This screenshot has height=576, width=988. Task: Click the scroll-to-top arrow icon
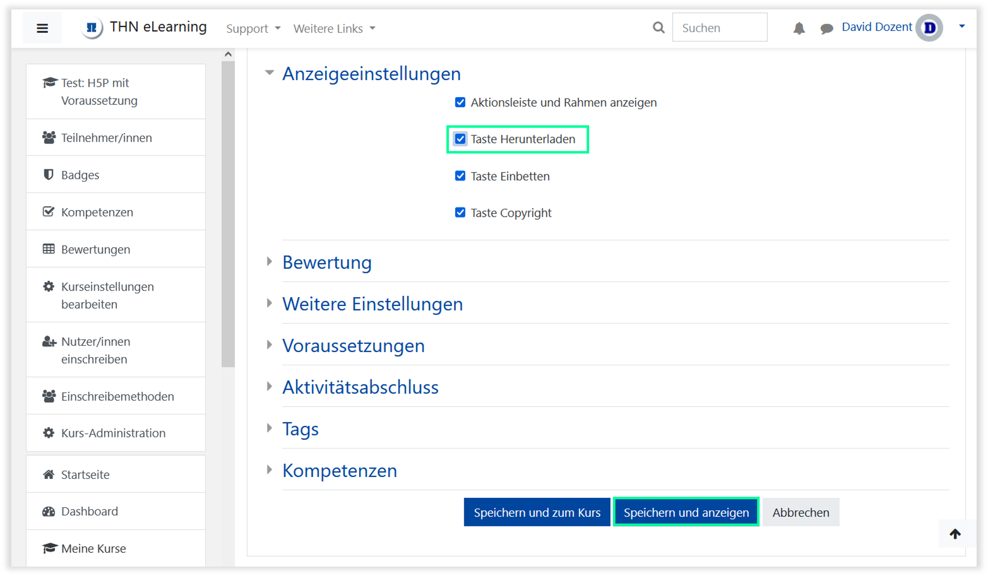click(x=955, y=533)
